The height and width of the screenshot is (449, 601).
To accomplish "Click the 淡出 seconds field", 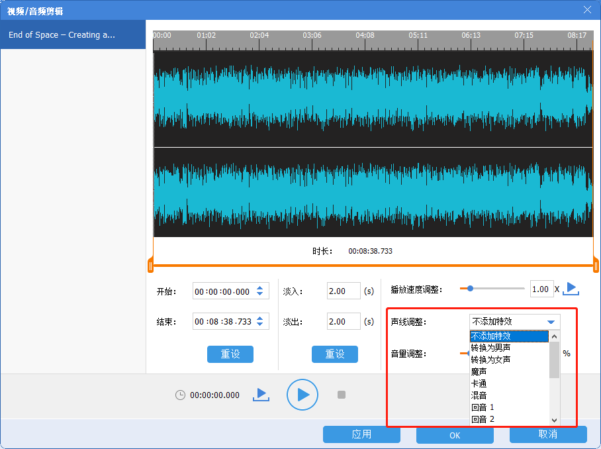I will pos(344,321).
